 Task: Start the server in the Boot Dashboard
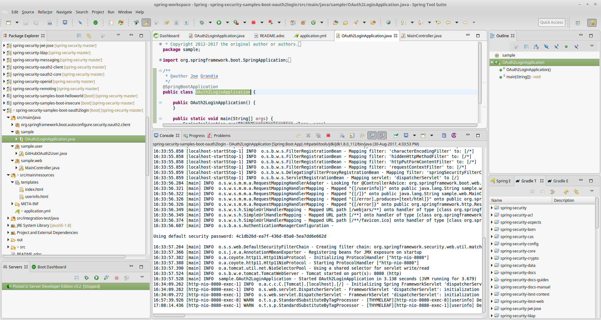(x=96, y=278)
